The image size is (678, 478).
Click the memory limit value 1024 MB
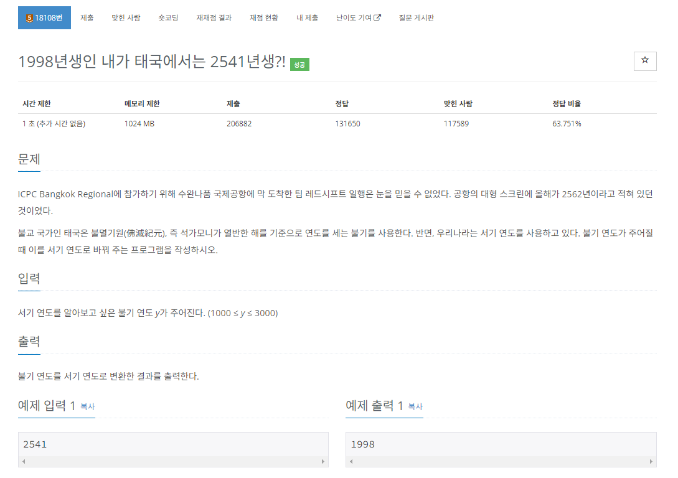(139, 124)
